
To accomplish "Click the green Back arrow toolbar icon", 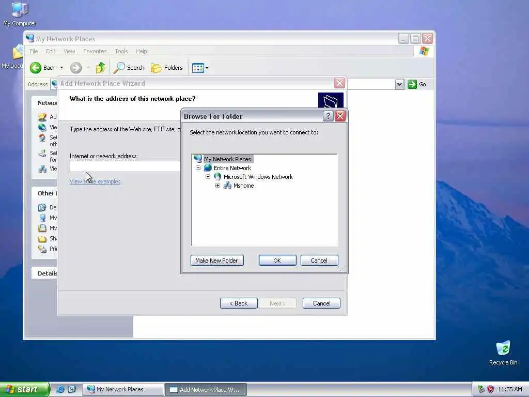I will (36, 68).
